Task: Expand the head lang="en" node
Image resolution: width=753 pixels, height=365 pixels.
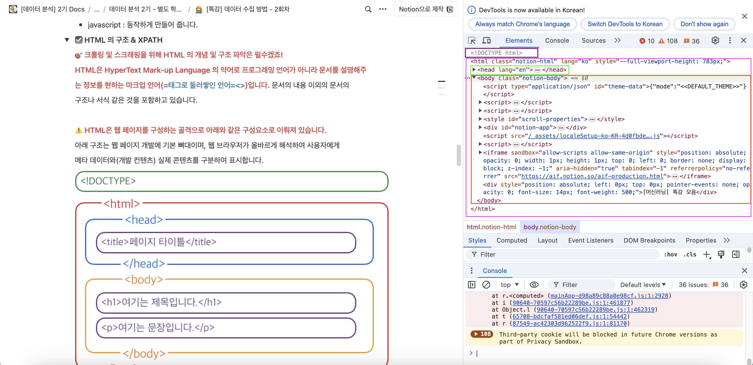Action: (x=474, y=70)
